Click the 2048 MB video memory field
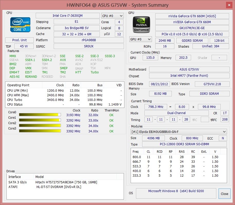The width and height of the screenshot is (235, 205). 165,40
